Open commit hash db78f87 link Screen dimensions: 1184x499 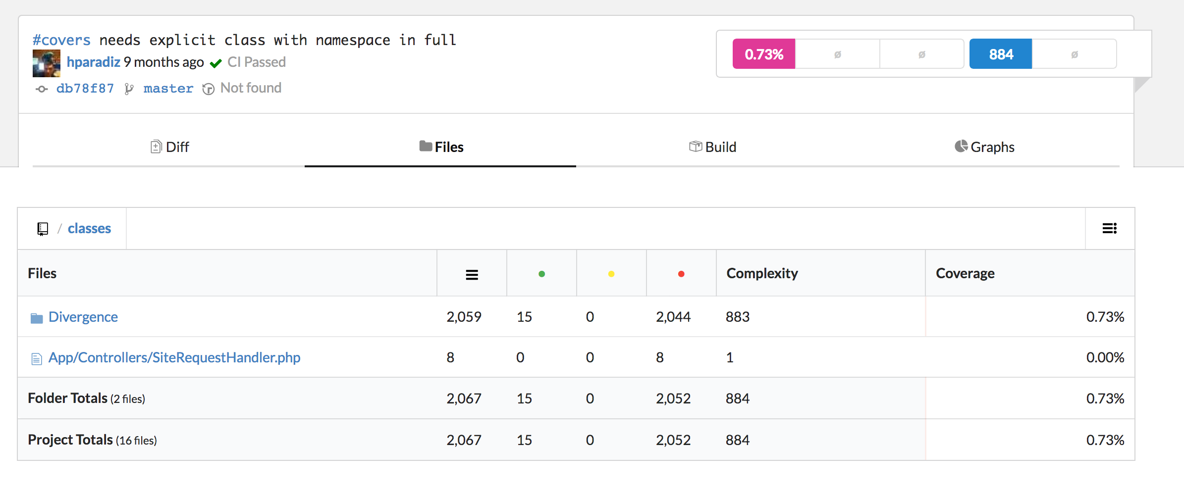[x=85, y=89]
